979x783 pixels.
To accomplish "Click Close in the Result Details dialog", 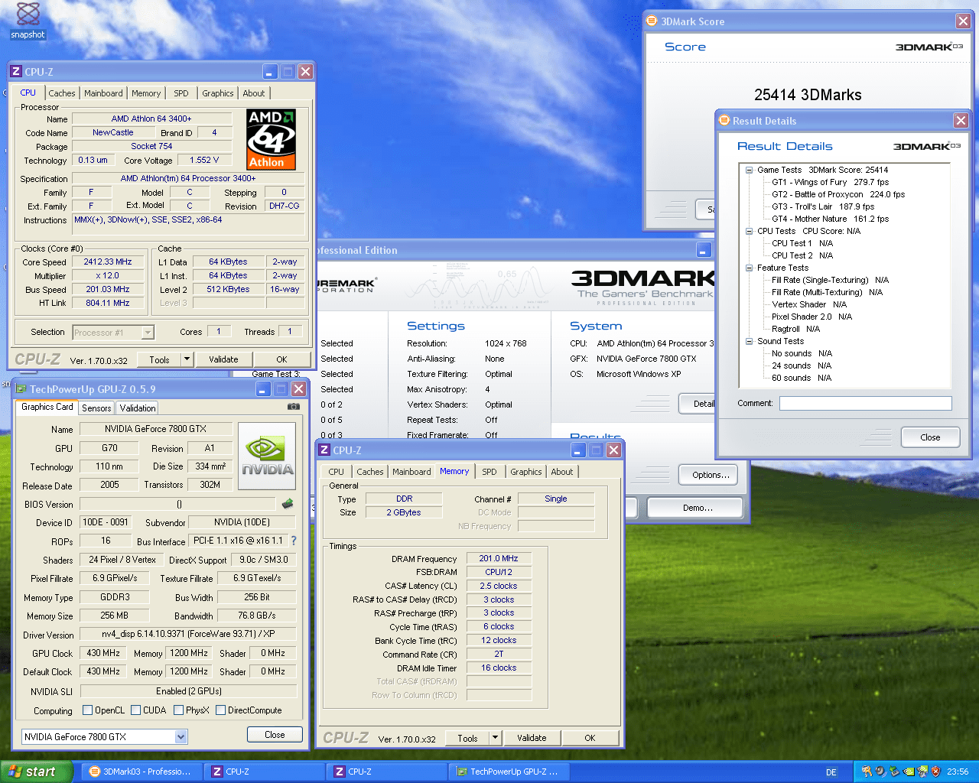I will [930, 437].
